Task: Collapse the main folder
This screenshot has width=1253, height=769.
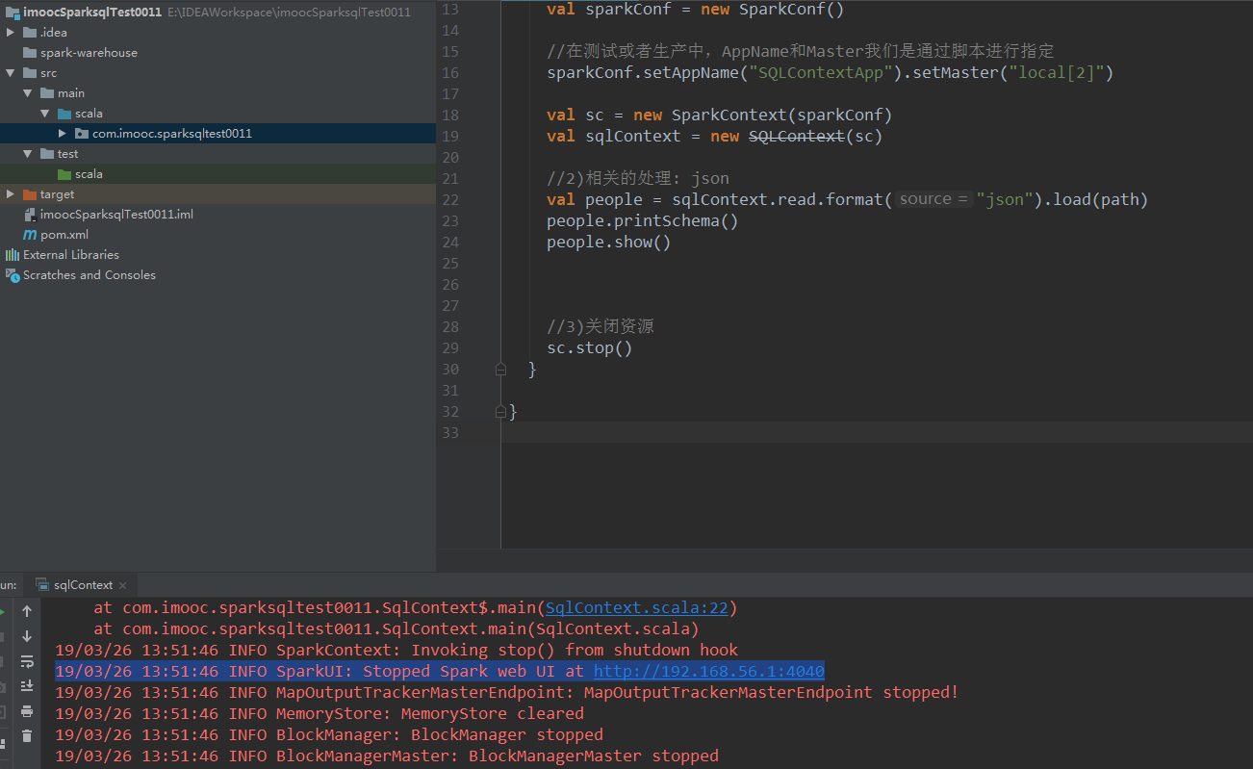Action: pos(29,93)
